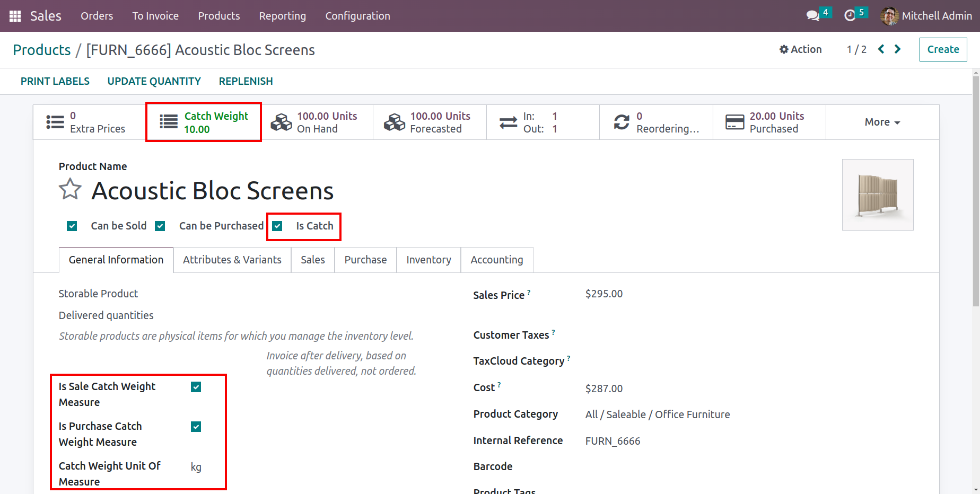Mark product as favorite with star

(x=70, y=189)
